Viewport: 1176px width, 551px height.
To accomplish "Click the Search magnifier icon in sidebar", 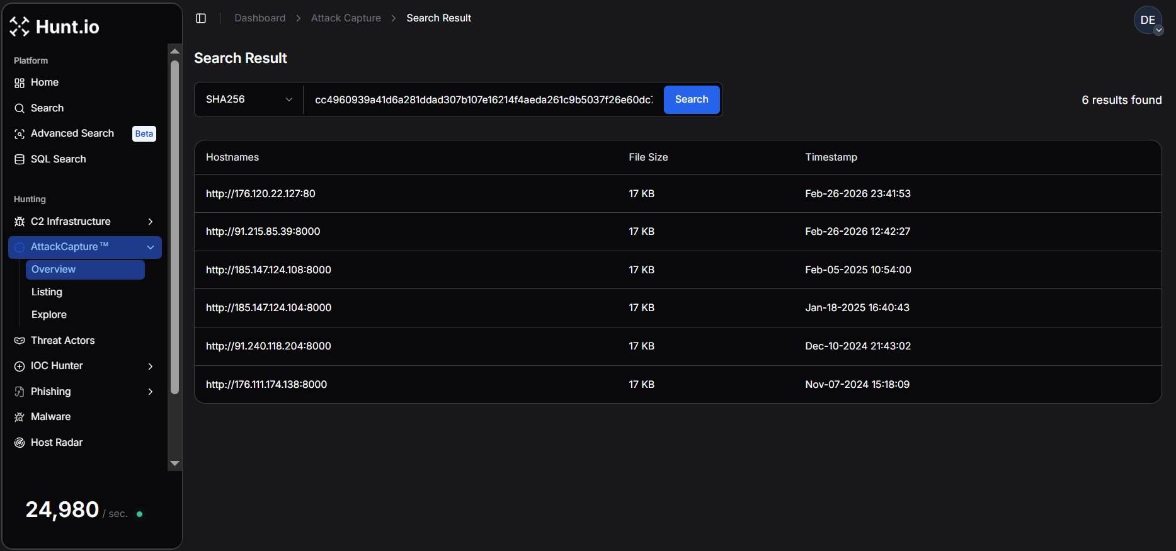I will click(x=20, y=108).
